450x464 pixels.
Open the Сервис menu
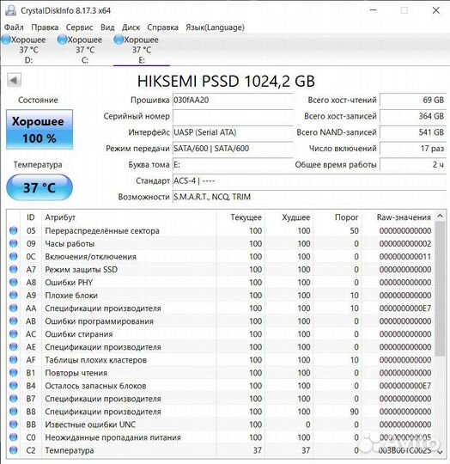click(x=79, y=27)
